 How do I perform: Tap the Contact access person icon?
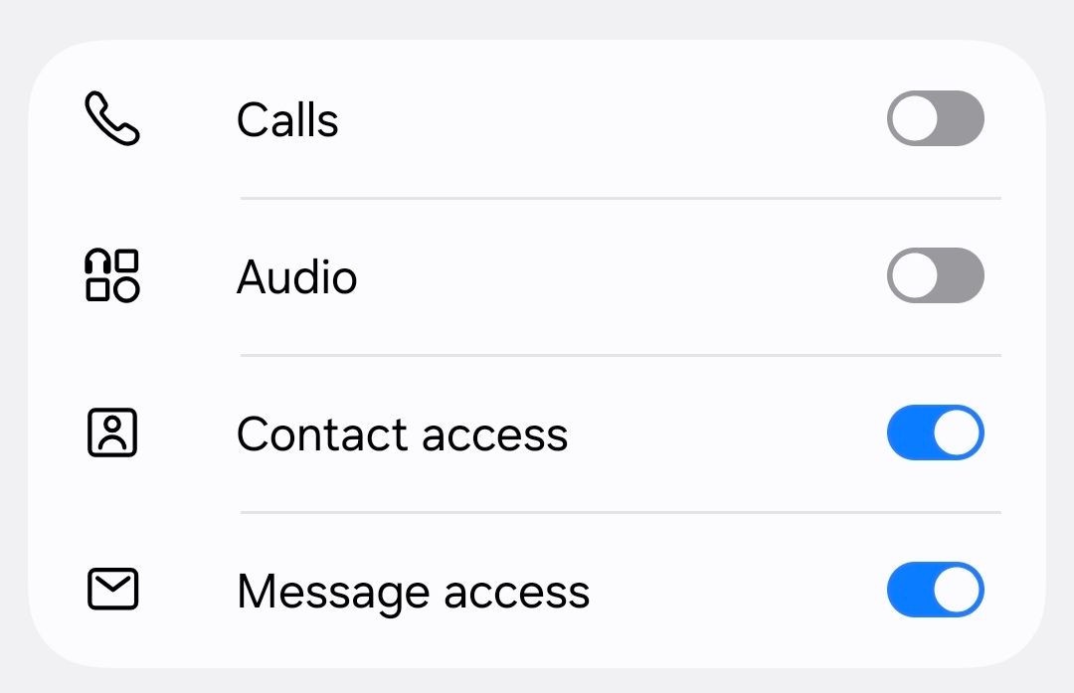112,433
